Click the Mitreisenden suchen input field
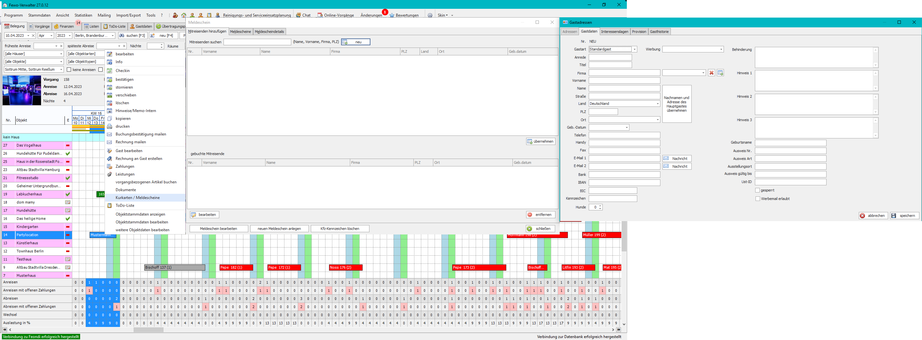 pyautogui.click(x=257, y=42)
